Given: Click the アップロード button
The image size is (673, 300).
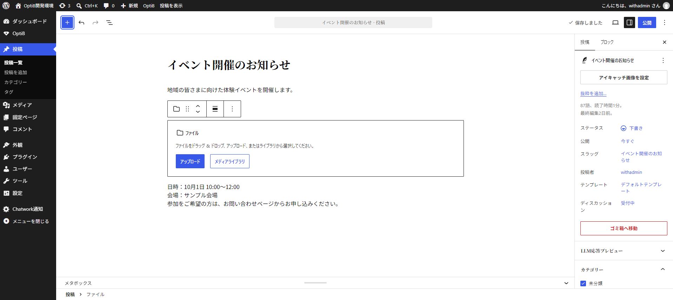Looking at the screenshot, I should [x=190, y=162].
